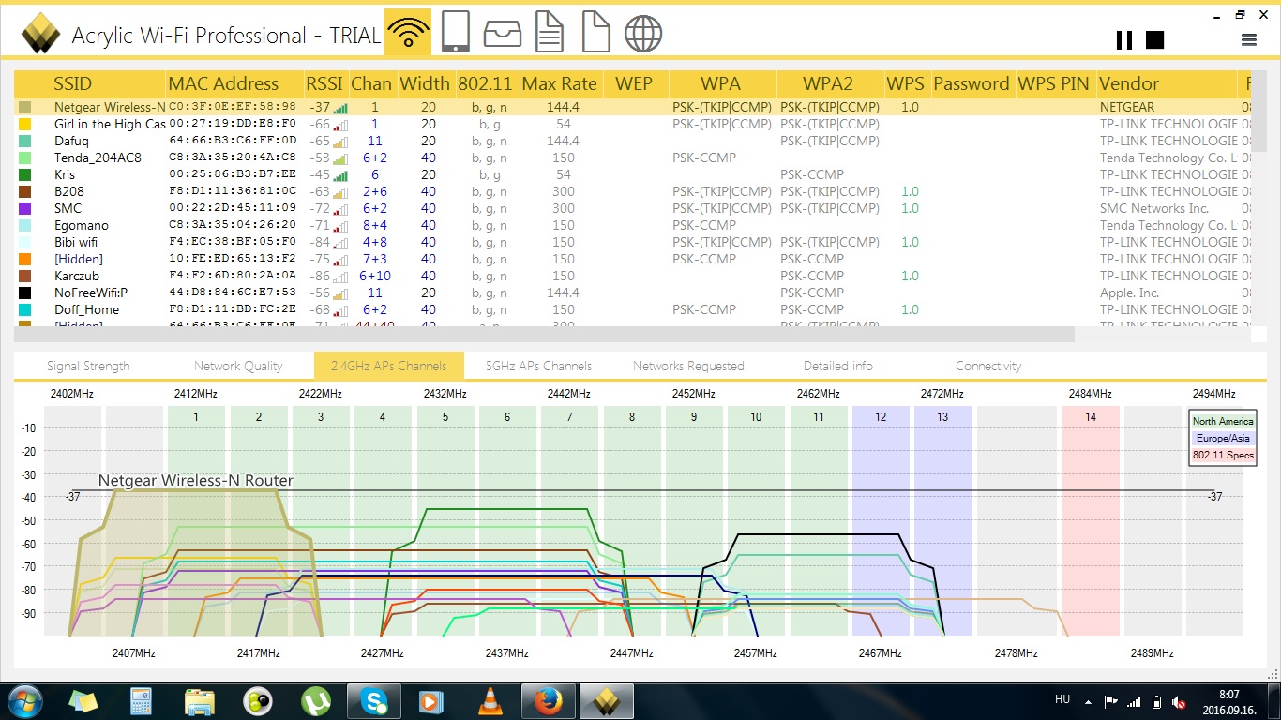The width and height of the screenshot is (1281, 720).
Task: Sort by Width column header
Action: (425, 83)
